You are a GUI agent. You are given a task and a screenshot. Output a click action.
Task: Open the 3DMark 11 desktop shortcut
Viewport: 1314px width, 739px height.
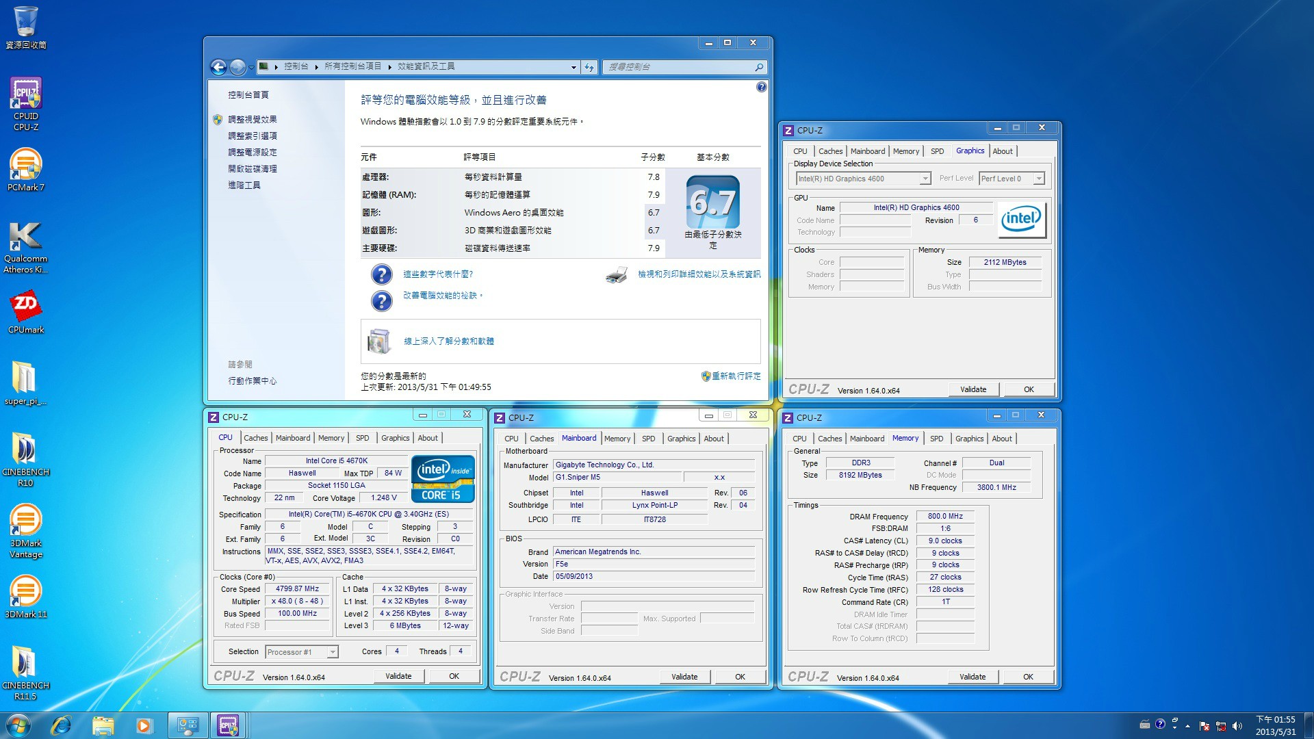(26, 597)
